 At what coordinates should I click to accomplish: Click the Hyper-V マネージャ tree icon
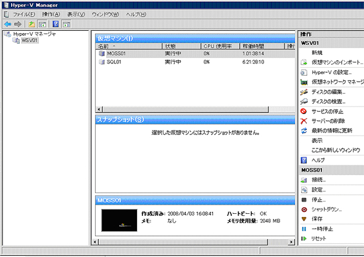[x=7, y=34]
